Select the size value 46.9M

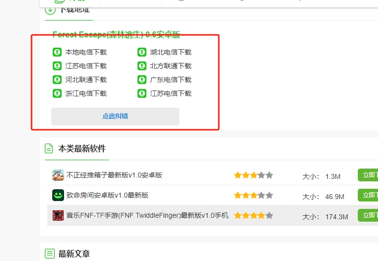click(335, 197)
